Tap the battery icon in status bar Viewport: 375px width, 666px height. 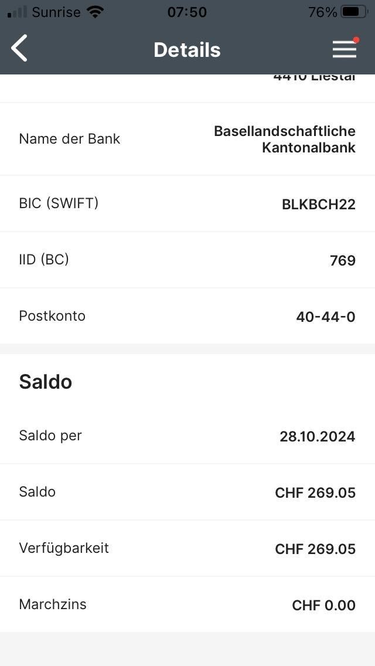(353, 12)
